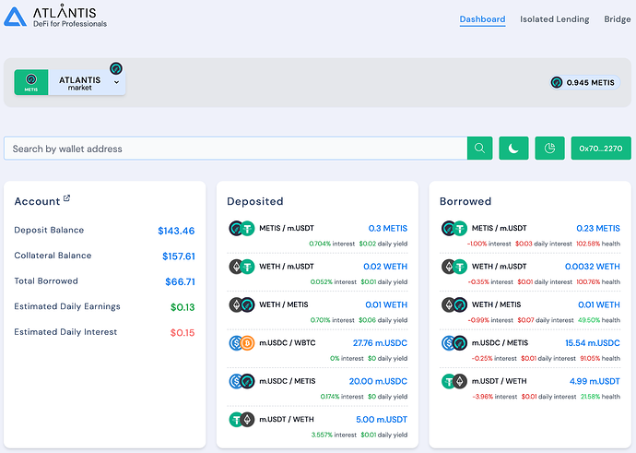The image size is (636, 453).
Task: Open the Dashboard tab
Action: point(482,19)
